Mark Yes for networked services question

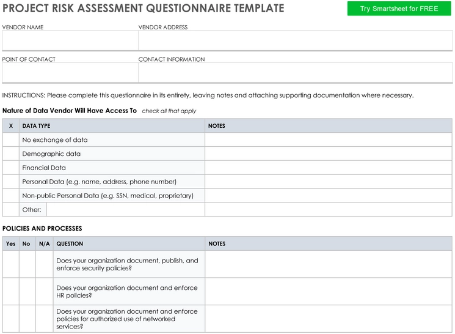coord(11,319)
